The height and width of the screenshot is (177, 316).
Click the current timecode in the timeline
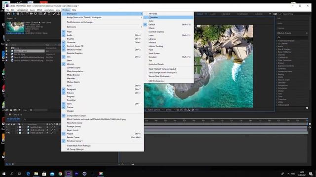13,119
